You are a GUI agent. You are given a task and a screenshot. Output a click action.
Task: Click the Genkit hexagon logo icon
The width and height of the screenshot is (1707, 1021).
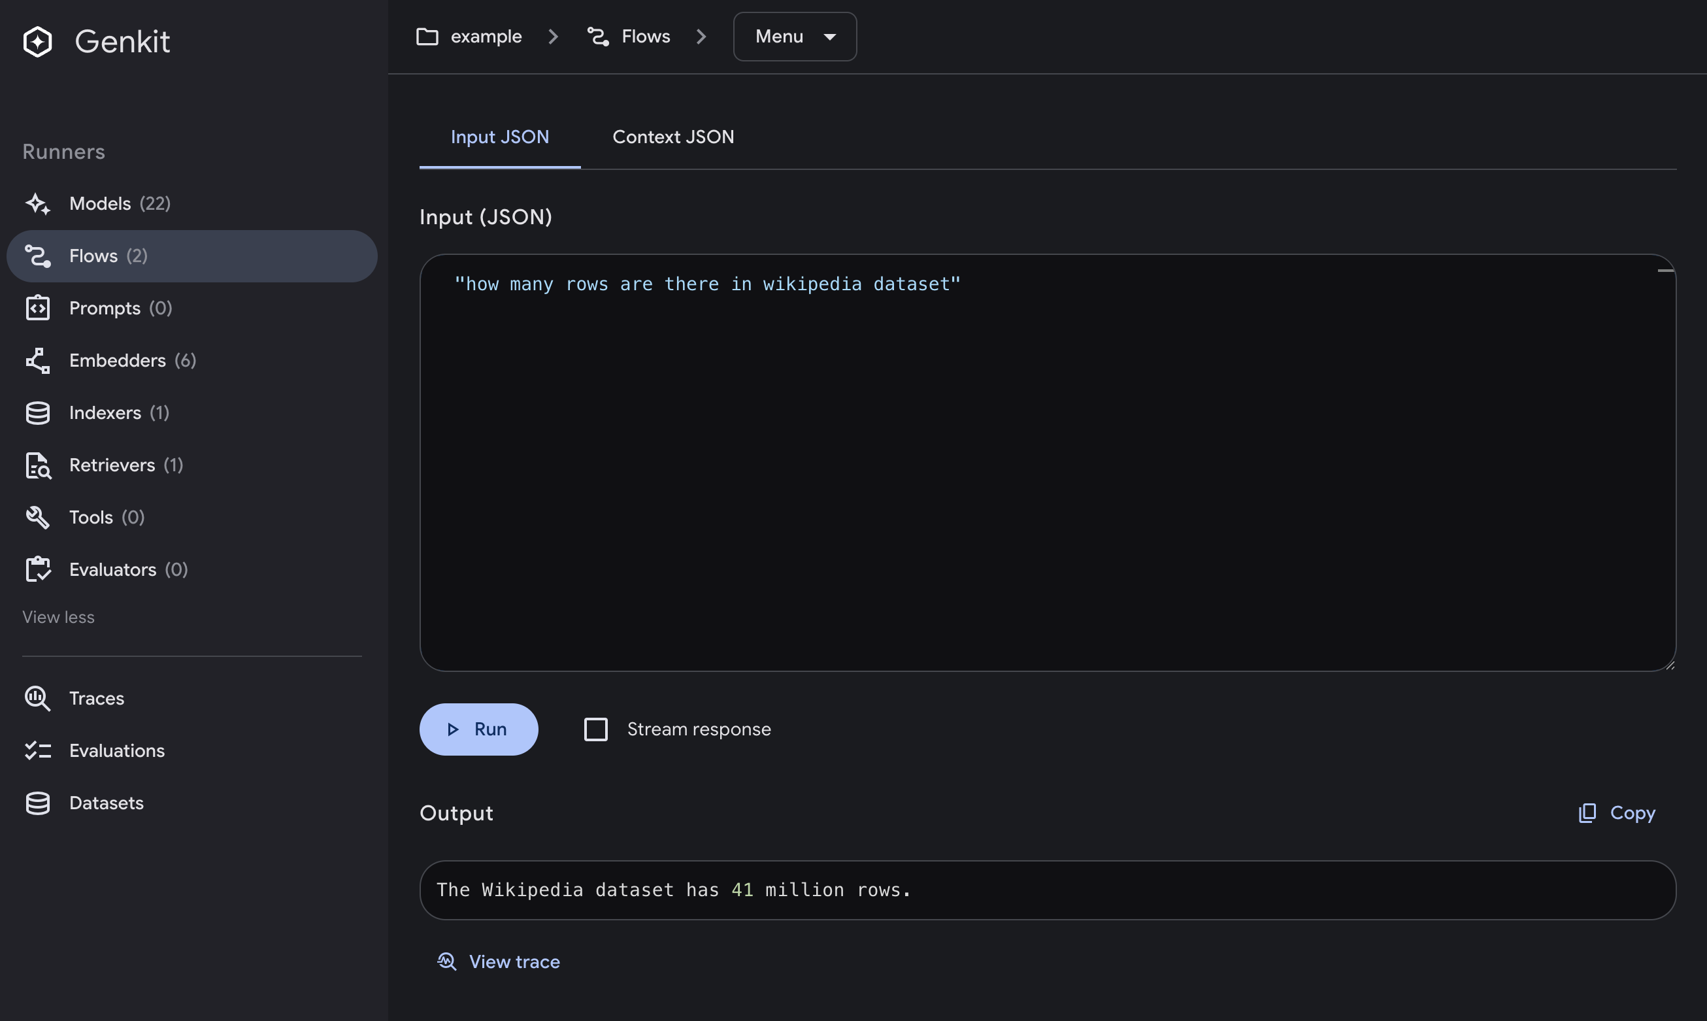(38, 41)
